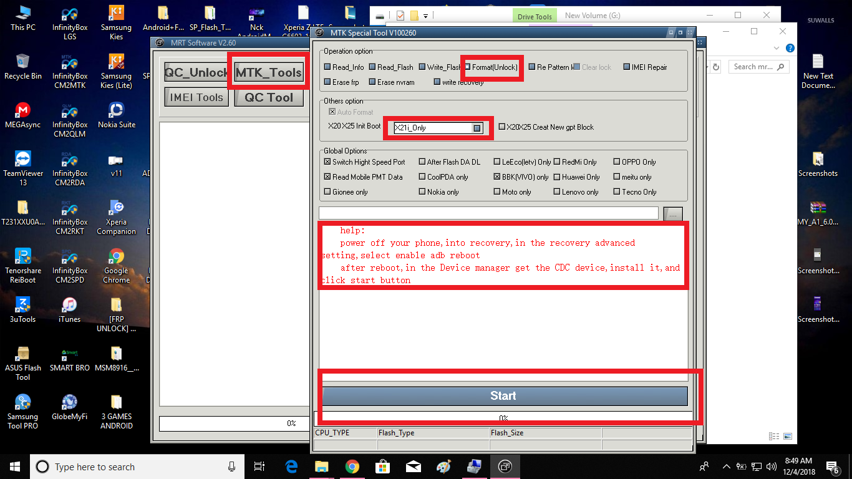Click the Paint icon in the taskbar

(x=443, y=466)
